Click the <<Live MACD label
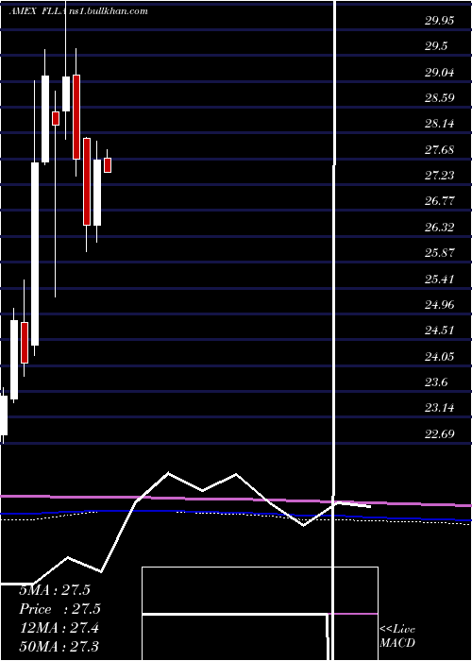The image size is (472, 661). pyautogui.click(x=397, y=636)
